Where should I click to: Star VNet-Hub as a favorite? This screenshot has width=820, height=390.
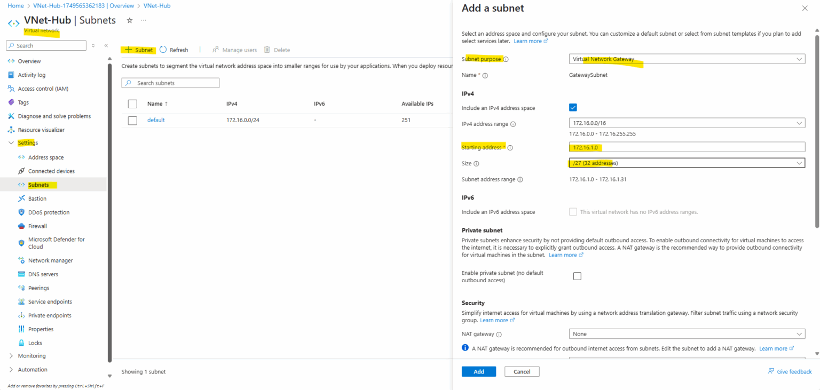(129, 20)
